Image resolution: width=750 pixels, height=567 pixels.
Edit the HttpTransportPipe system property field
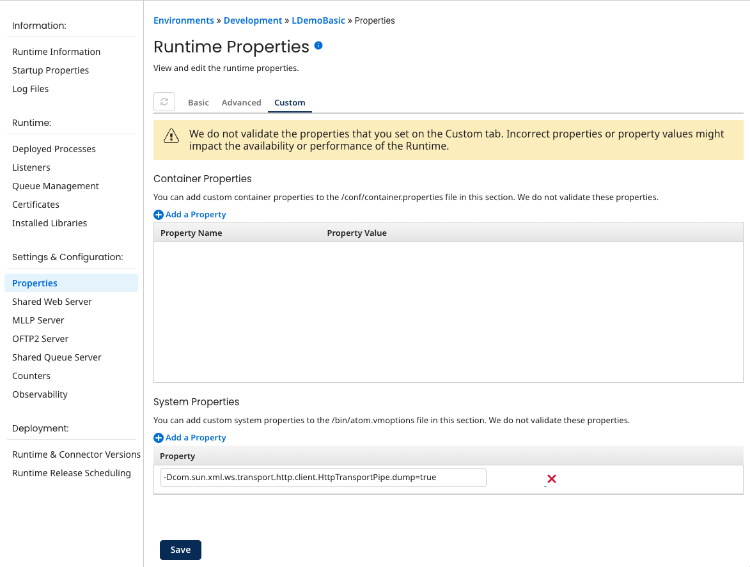pyautogui.click(x=323, y=478)
